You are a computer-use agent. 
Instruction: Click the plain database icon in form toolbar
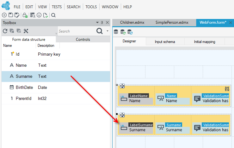pyautogui.click(x=116, y=32)
